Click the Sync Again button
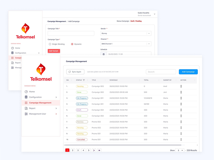The height and width of the screenshot is (160, 214). [x=75, y=72]
